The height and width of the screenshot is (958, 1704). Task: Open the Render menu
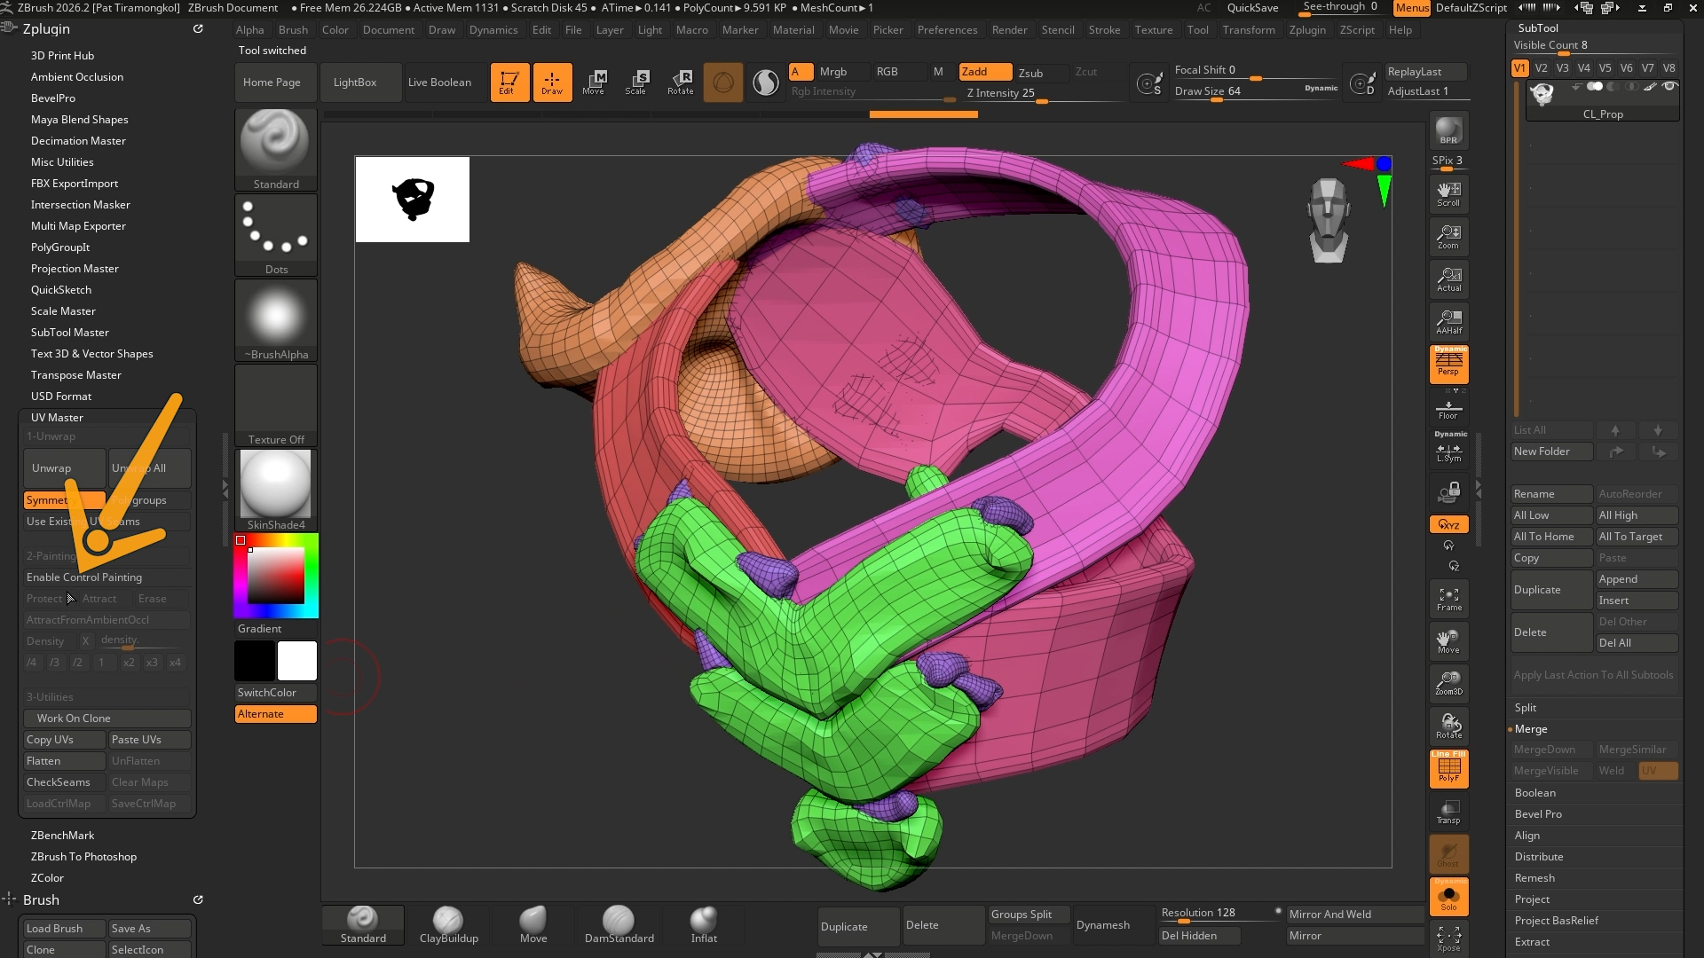click(1009, 30)
